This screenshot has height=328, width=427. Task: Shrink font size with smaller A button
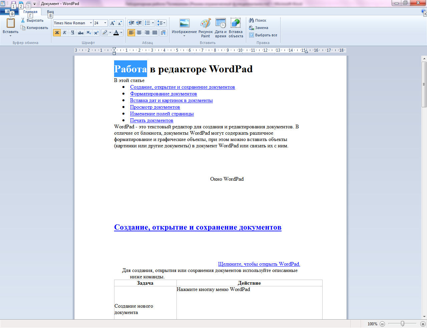[x=120, y=23]
